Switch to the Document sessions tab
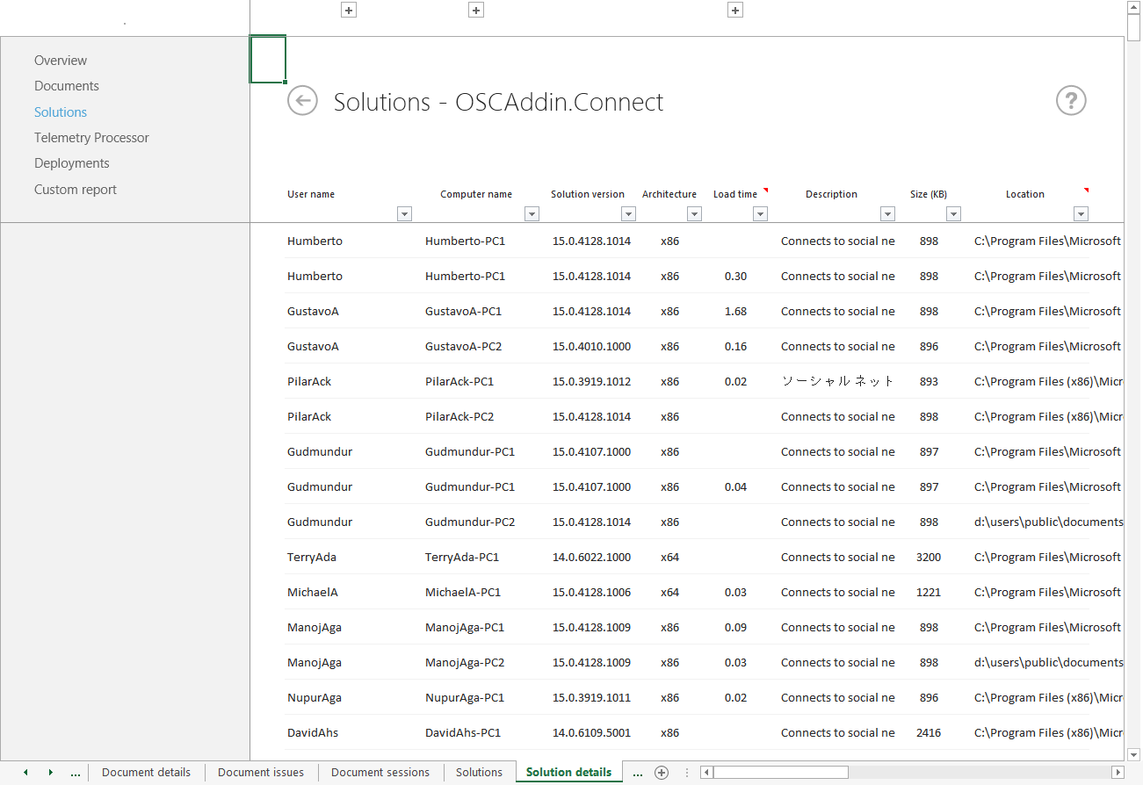 click(x=380, y=772)
